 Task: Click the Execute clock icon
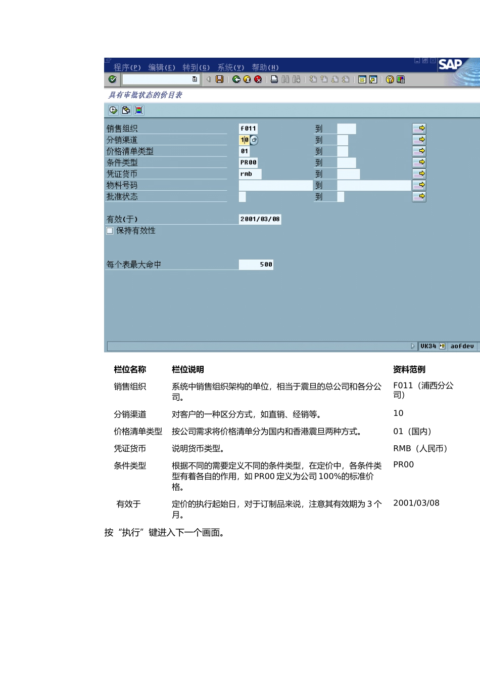[x=113, y=110]
